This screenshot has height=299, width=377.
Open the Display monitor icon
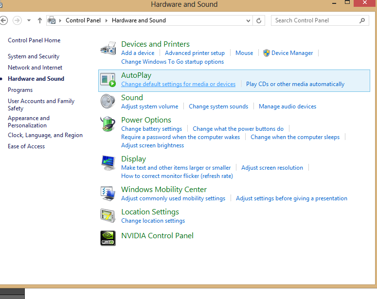click(108, 163)
